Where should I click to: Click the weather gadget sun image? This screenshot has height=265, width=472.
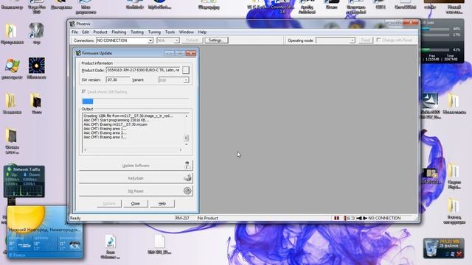pos(27,217)
